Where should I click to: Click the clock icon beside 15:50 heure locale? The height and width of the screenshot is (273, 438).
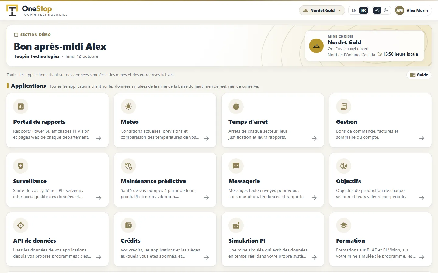(x=380, y=54)
